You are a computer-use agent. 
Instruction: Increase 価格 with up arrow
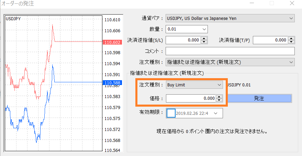pos(219,96)
